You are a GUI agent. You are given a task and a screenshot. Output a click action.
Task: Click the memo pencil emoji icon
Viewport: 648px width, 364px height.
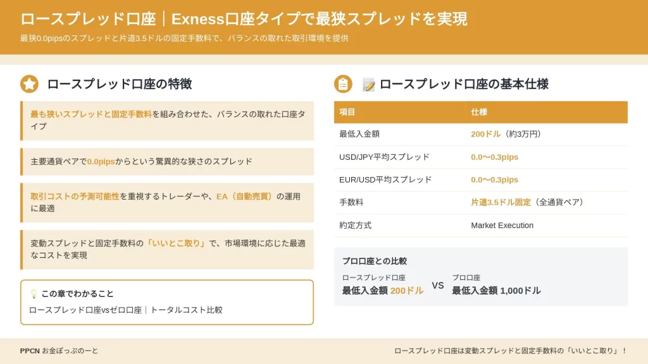point(368,84)
